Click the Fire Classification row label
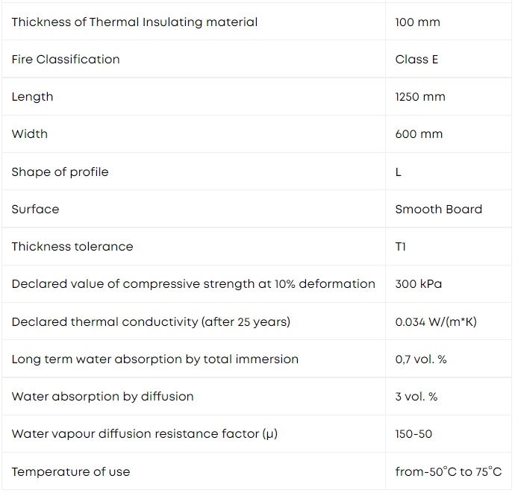Image resolution: width=515 pixels, height=493 pixels. (x=66, y=60)
